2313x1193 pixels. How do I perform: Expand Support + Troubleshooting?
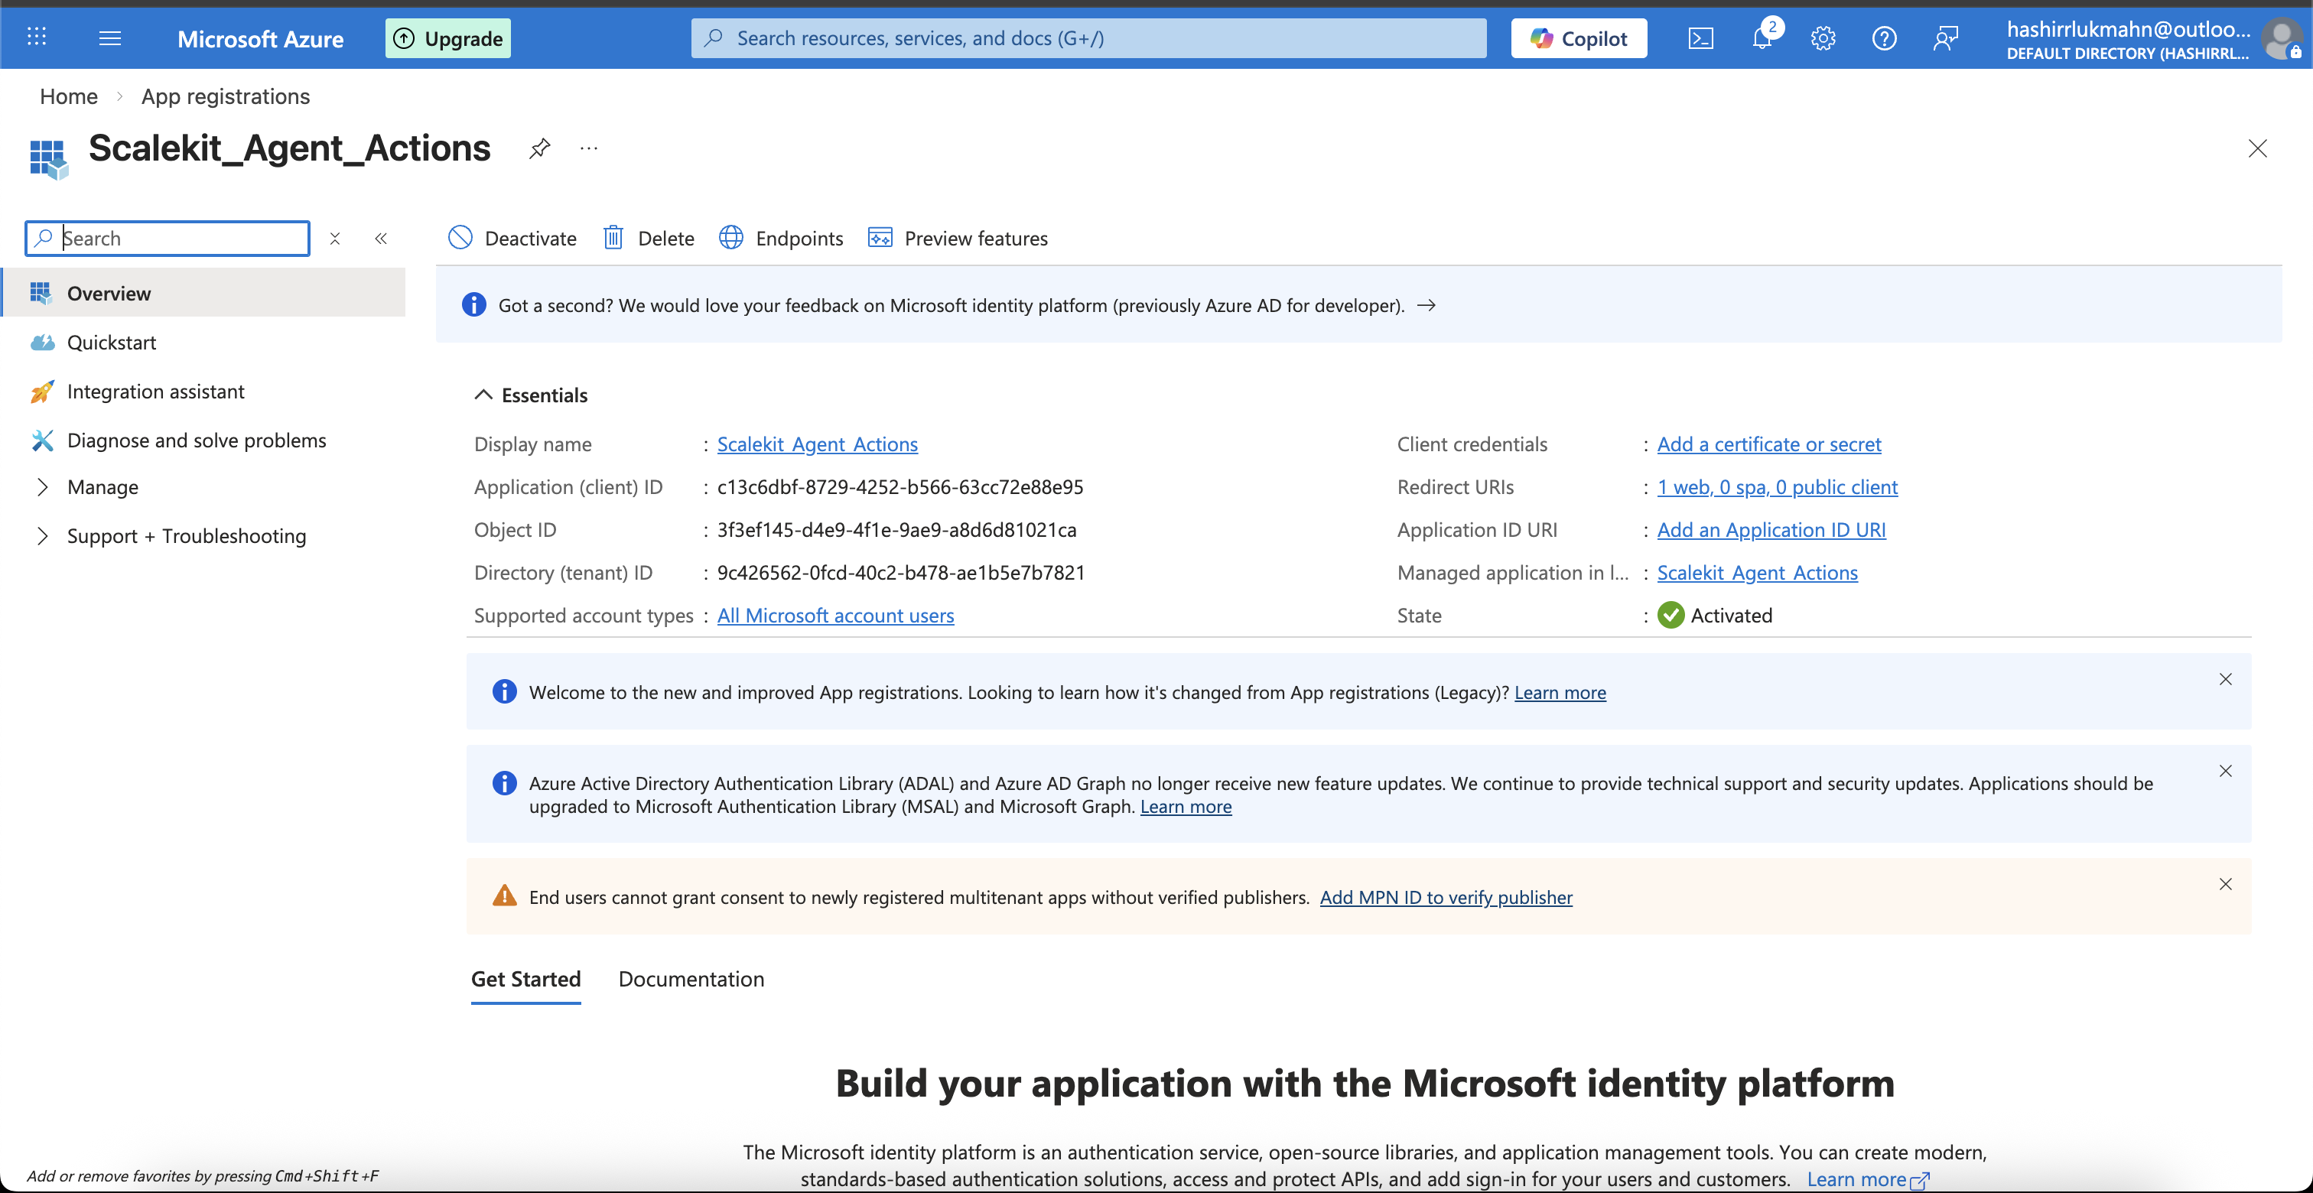click(x=186, y=535)
